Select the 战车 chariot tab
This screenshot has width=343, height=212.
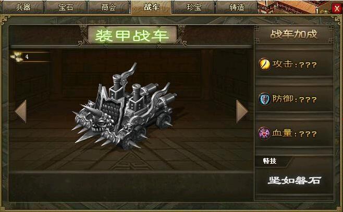tap(151, 7)
